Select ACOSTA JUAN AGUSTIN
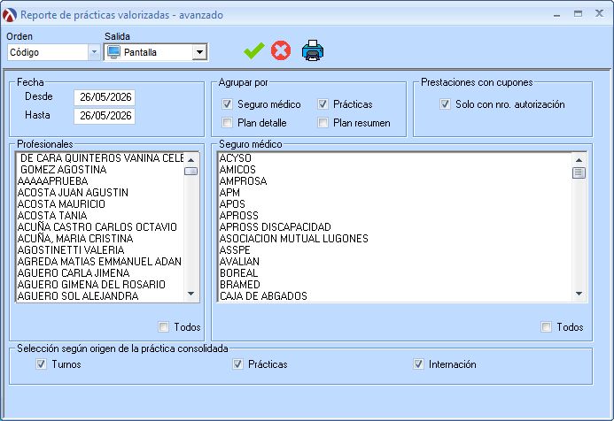 pos(100,192)
